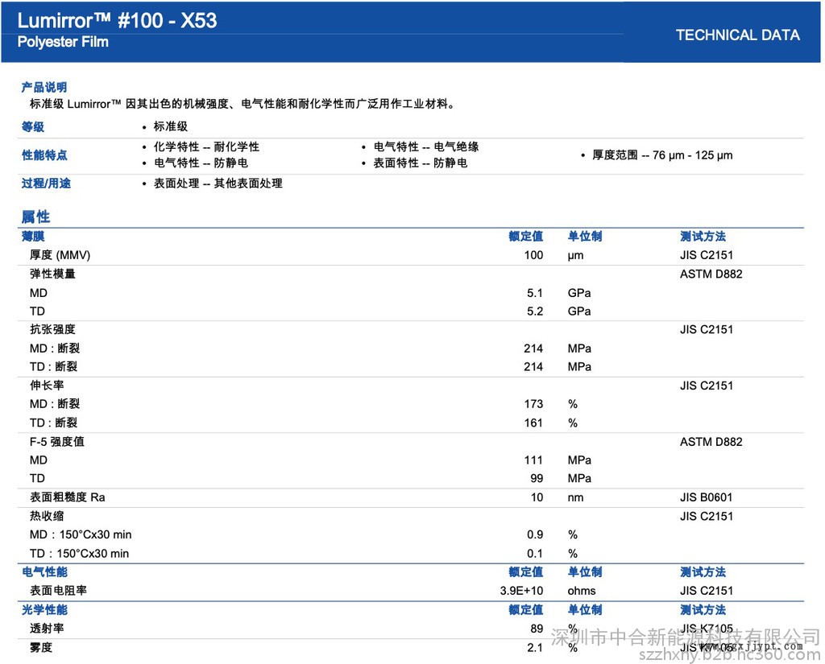Select the 'TD : 150°Cx30 min' row label
Image resolution: width=825 pixels, height=664 pixels.
(79, 554)
